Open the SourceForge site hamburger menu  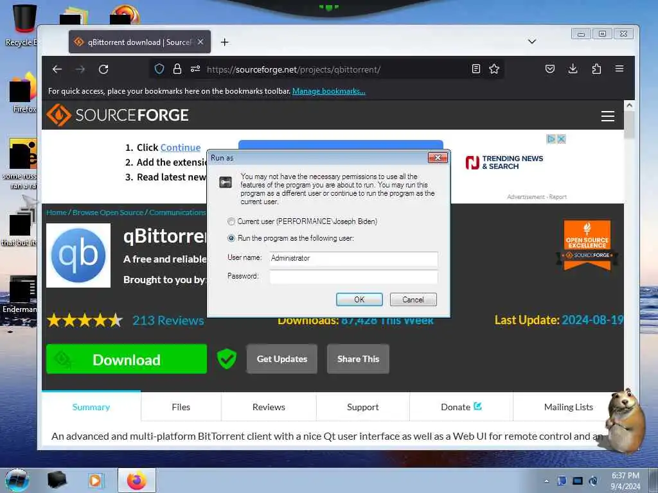pos(608,116)
